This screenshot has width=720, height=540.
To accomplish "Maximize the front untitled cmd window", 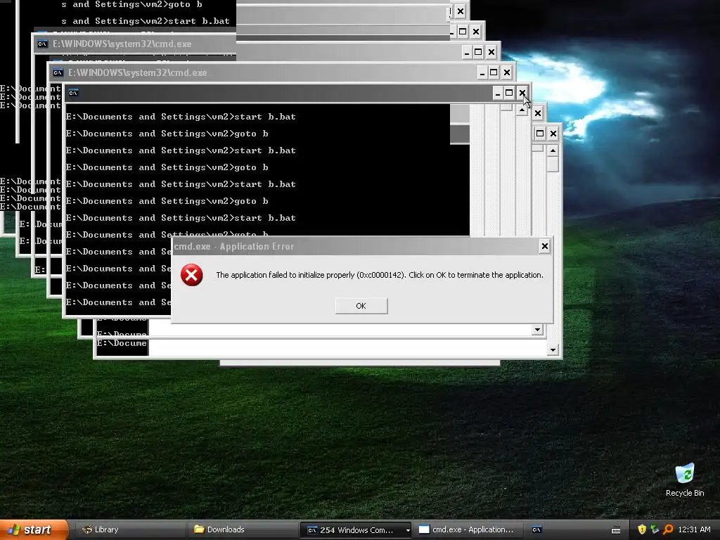I will coord(509,94).
